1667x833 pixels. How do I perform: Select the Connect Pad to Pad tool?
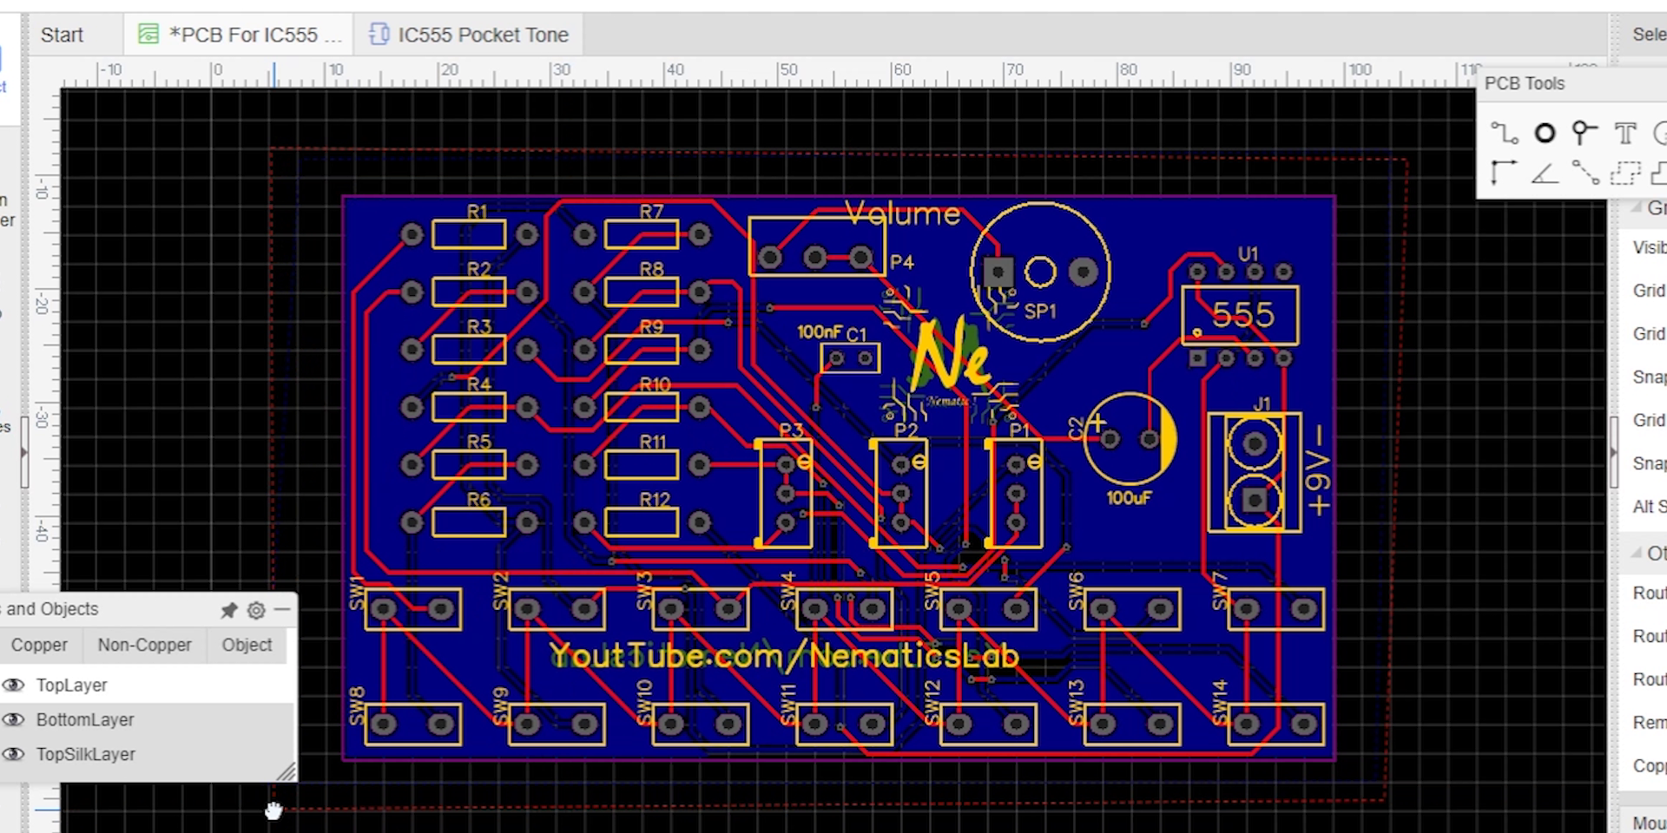point(1585,173)
